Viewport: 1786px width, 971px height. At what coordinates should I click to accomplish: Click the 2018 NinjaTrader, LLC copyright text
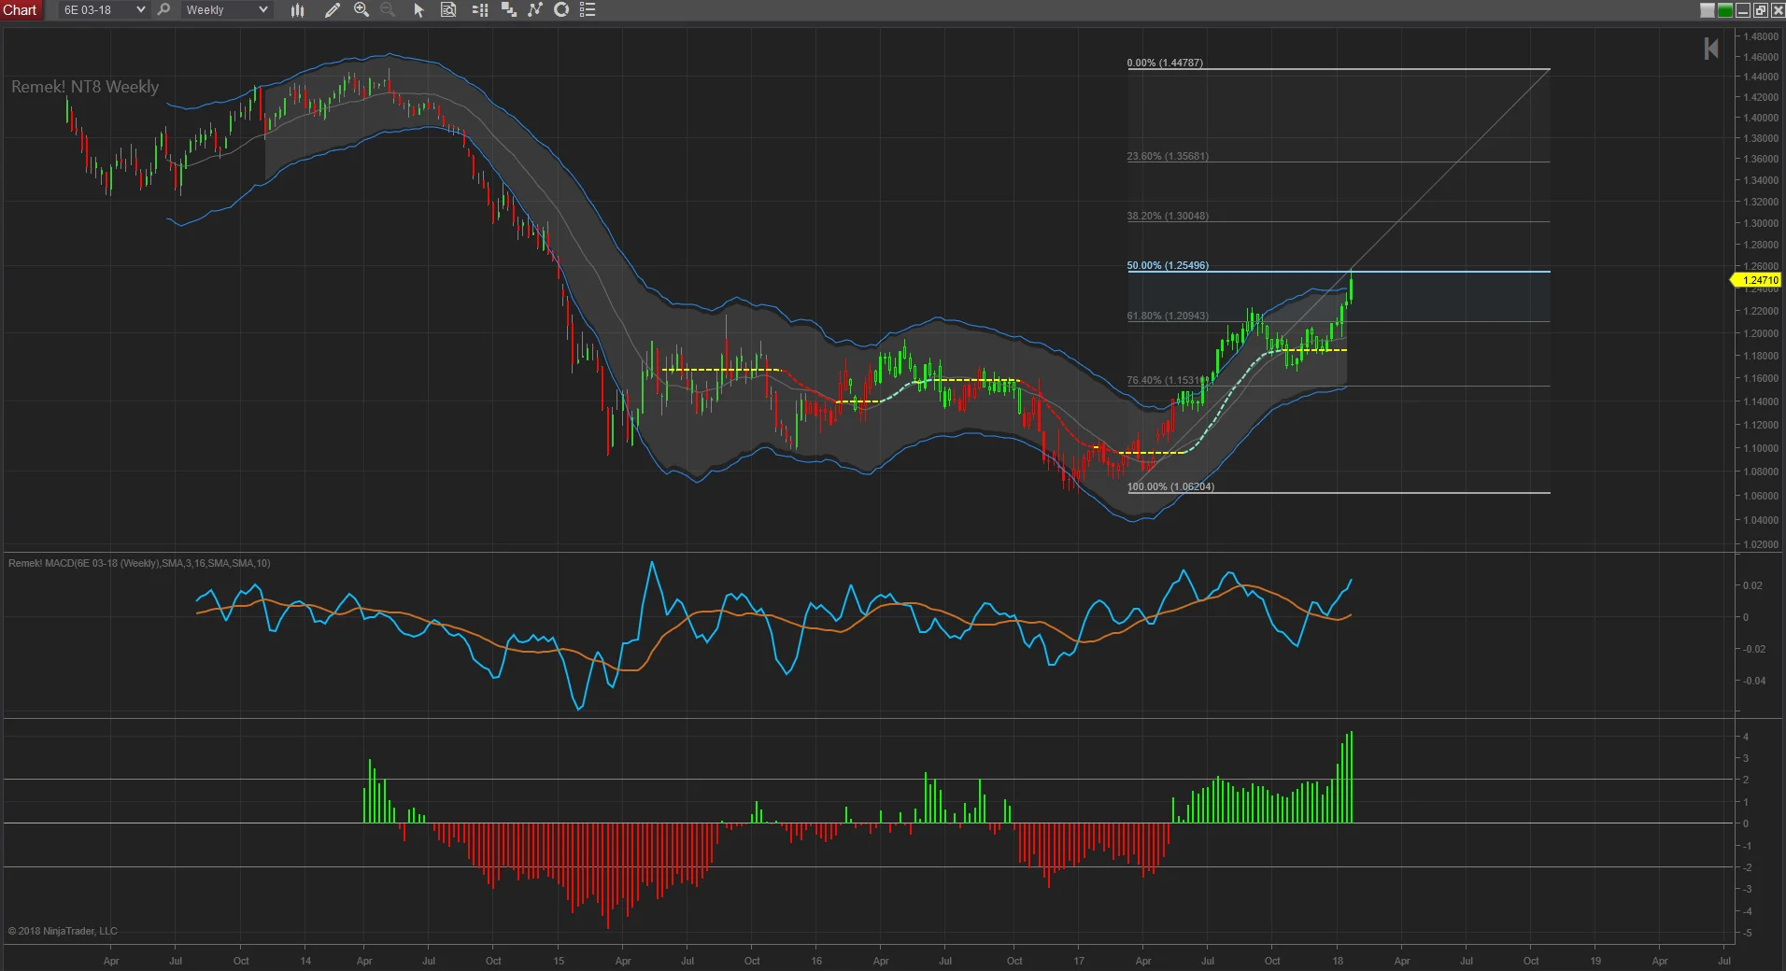[63, 931]
